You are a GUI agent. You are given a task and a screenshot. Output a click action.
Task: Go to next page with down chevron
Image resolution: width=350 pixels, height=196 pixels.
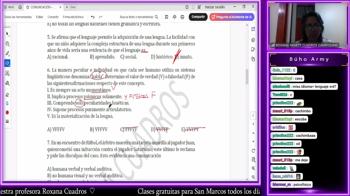(253, 141)
